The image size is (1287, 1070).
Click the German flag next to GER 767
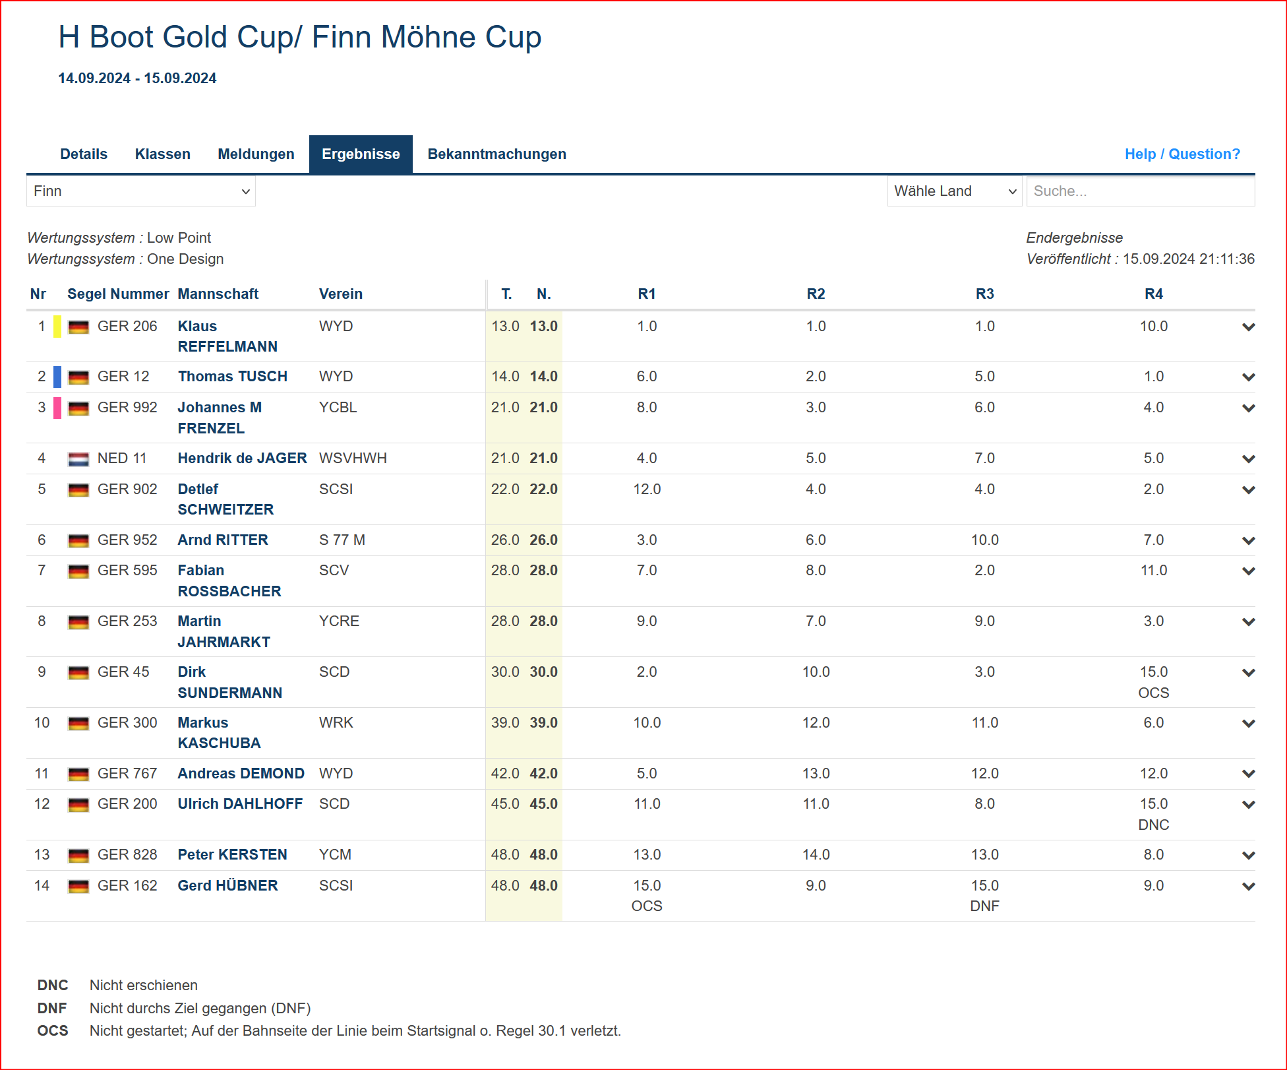[x=78, y=774]
